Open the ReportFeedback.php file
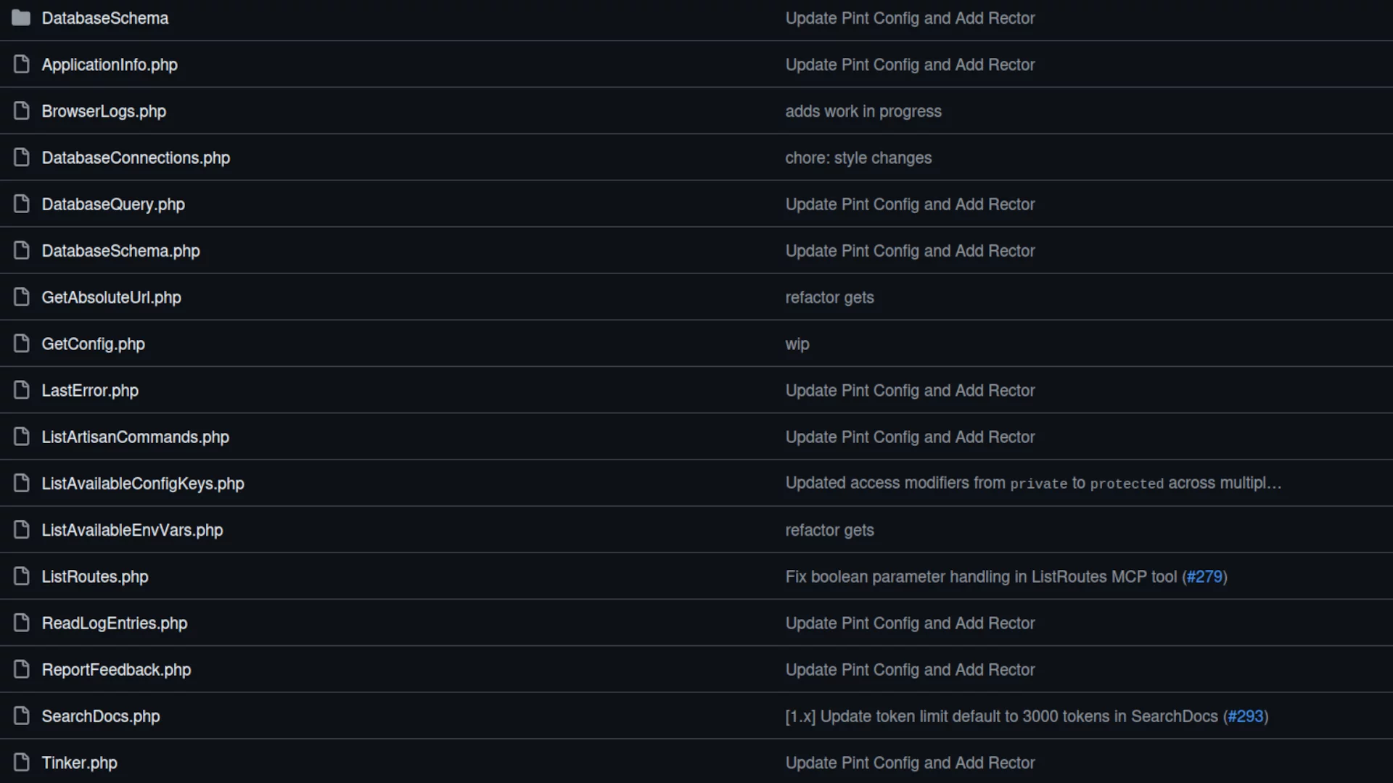 pyautogui.click(x=116, y=670)
